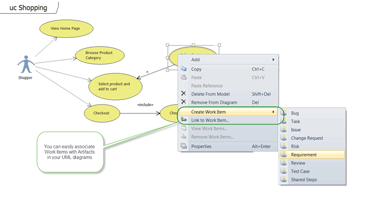Create a Review work item
369x200 pixels.
(x=312, y=163)
